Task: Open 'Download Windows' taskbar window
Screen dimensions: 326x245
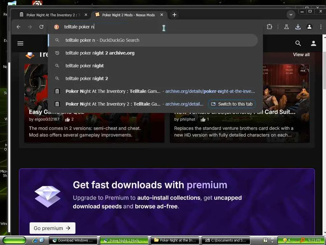Action: click(x=73, y=241)
